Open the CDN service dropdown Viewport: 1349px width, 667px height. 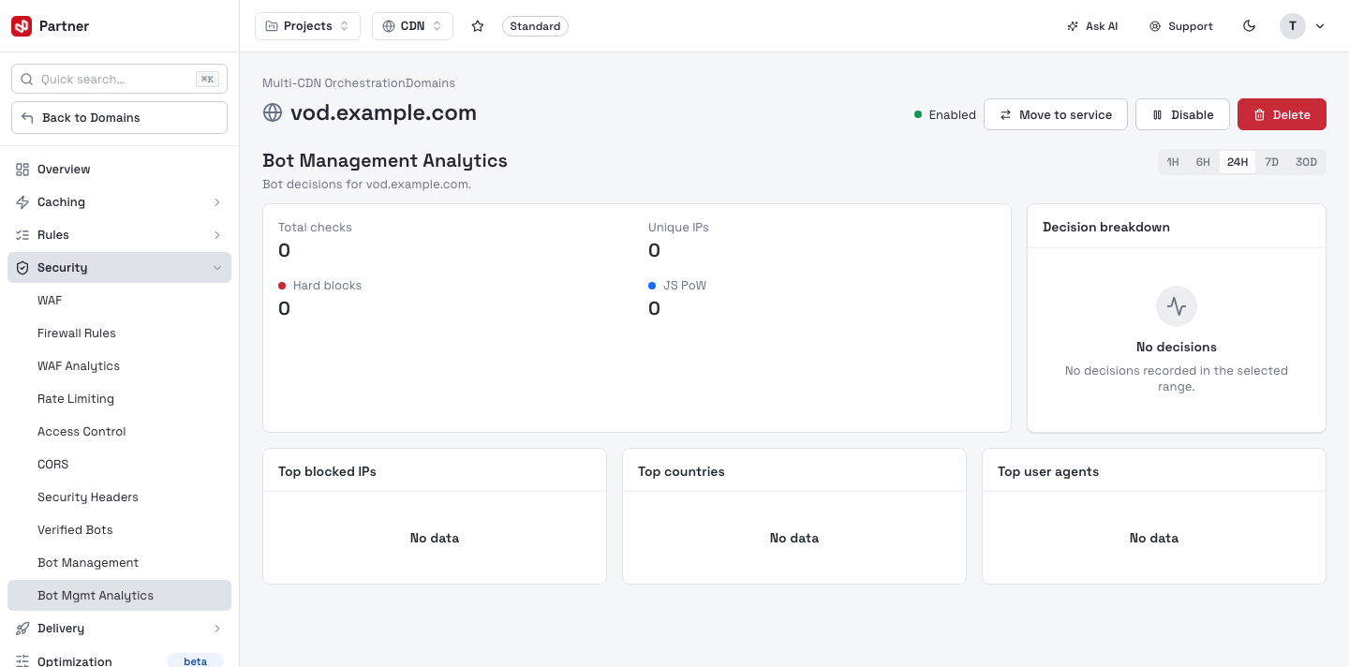click(412, 26)
